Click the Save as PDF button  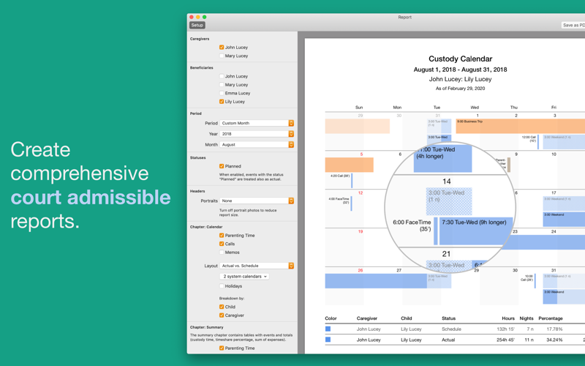click(573, 25)
